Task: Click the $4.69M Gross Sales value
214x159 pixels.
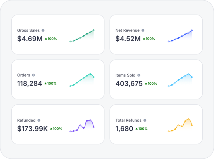Action: (30, 39)
